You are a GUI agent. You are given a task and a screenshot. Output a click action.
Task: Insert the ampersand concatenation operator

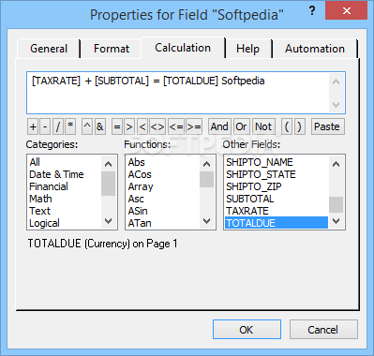99,126
